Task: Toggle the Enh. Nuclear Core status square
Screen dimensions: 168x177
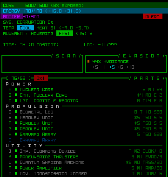Action: (x=16, y=95)
